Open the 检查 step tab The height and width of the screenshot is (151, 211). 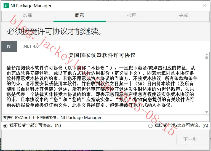132,15
